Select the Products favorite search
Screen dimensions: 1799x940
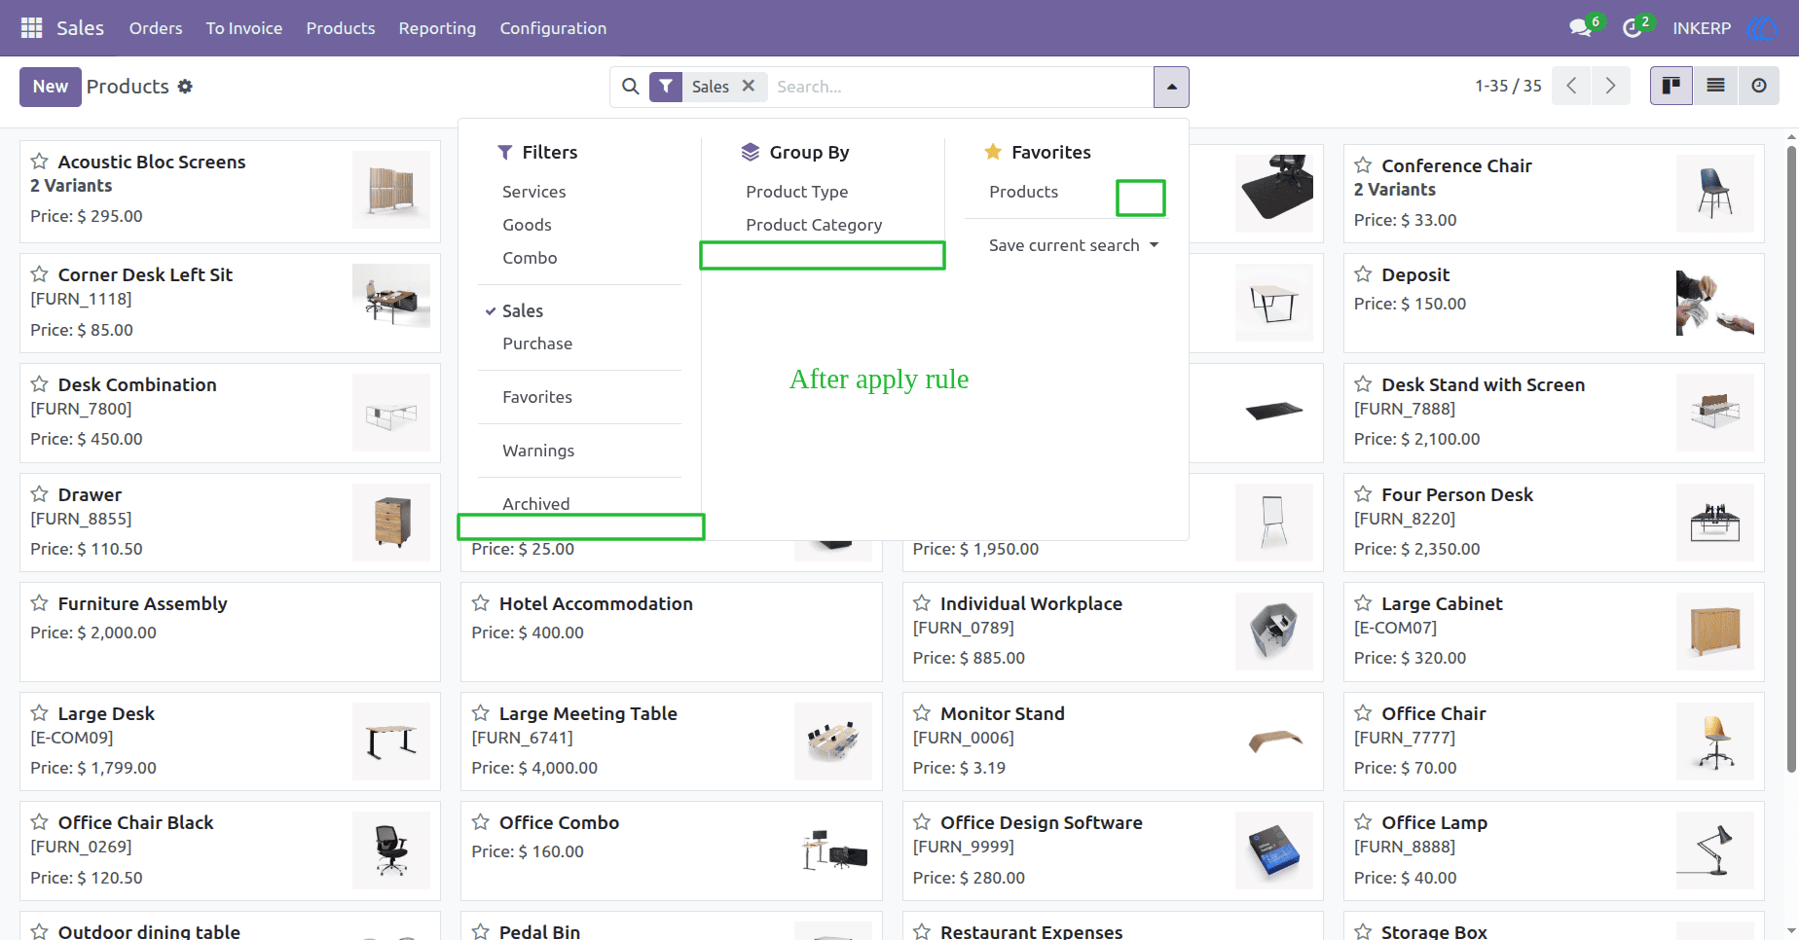click(x=1023, y=192)
